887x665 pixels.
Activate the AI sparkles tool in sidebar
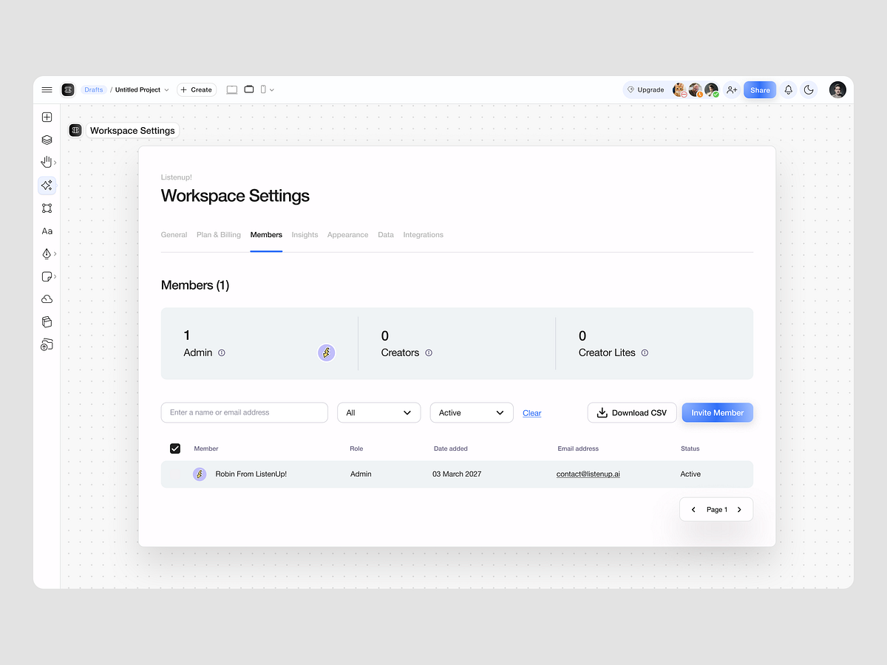[x=47, y=185]
